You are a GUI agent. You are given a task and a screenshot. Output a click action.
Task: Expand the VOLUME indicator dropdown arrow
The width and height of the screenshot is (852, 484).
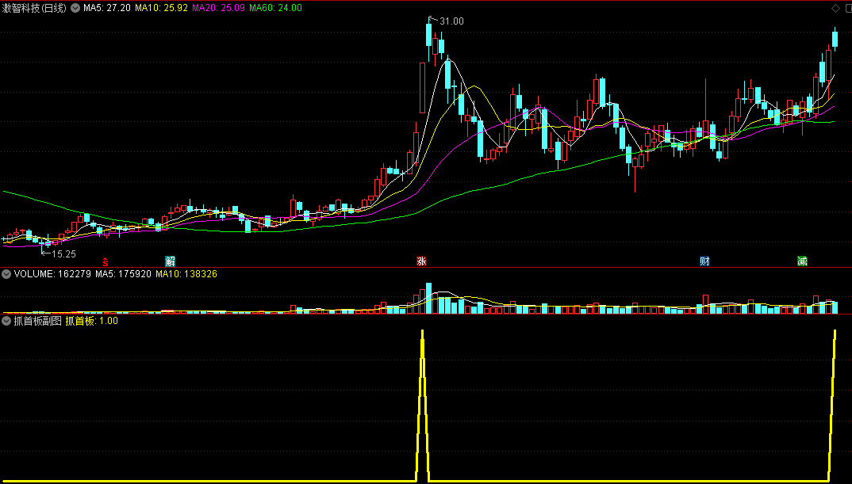pyautogui.click(x=6, y=275)
